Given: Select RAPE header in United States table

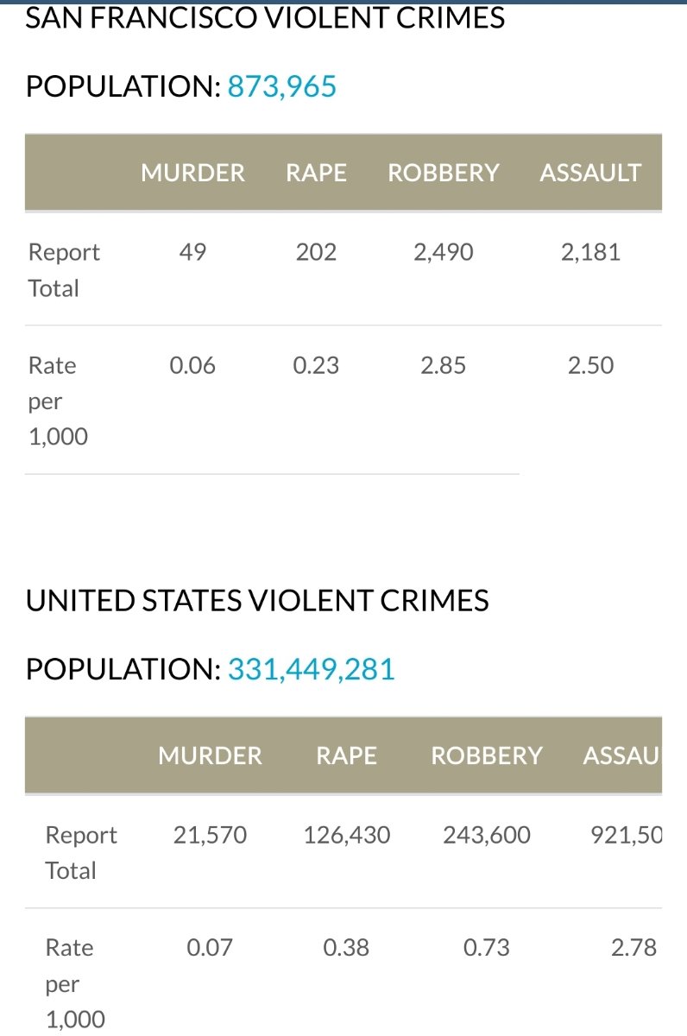Looking at the screenshot, I should [346, 755].
